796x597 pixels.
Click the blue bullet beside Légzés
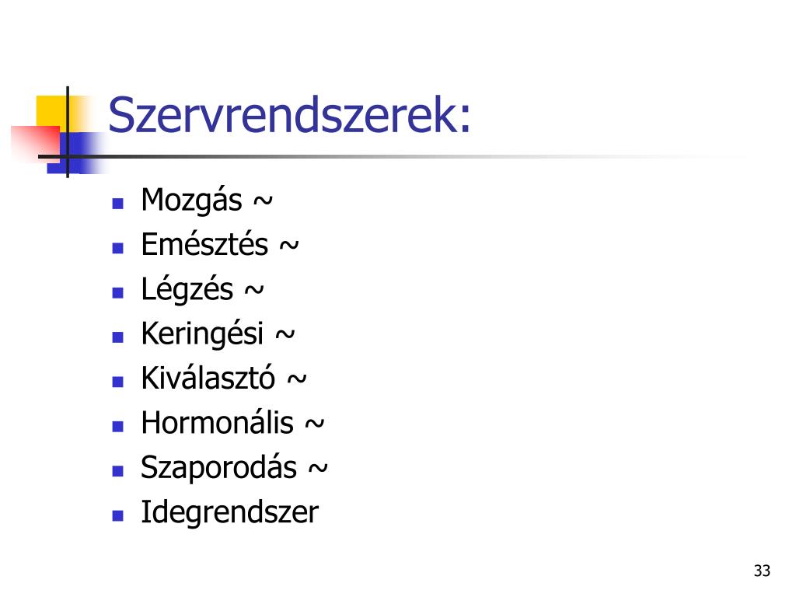coord(118,293)
